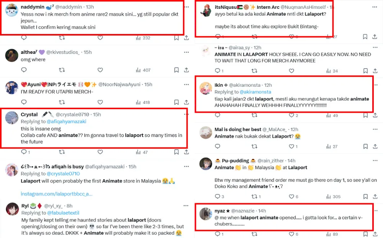Share Crystal's collab cafe tweet
383x238 pixels.
[x=186, y=152]
